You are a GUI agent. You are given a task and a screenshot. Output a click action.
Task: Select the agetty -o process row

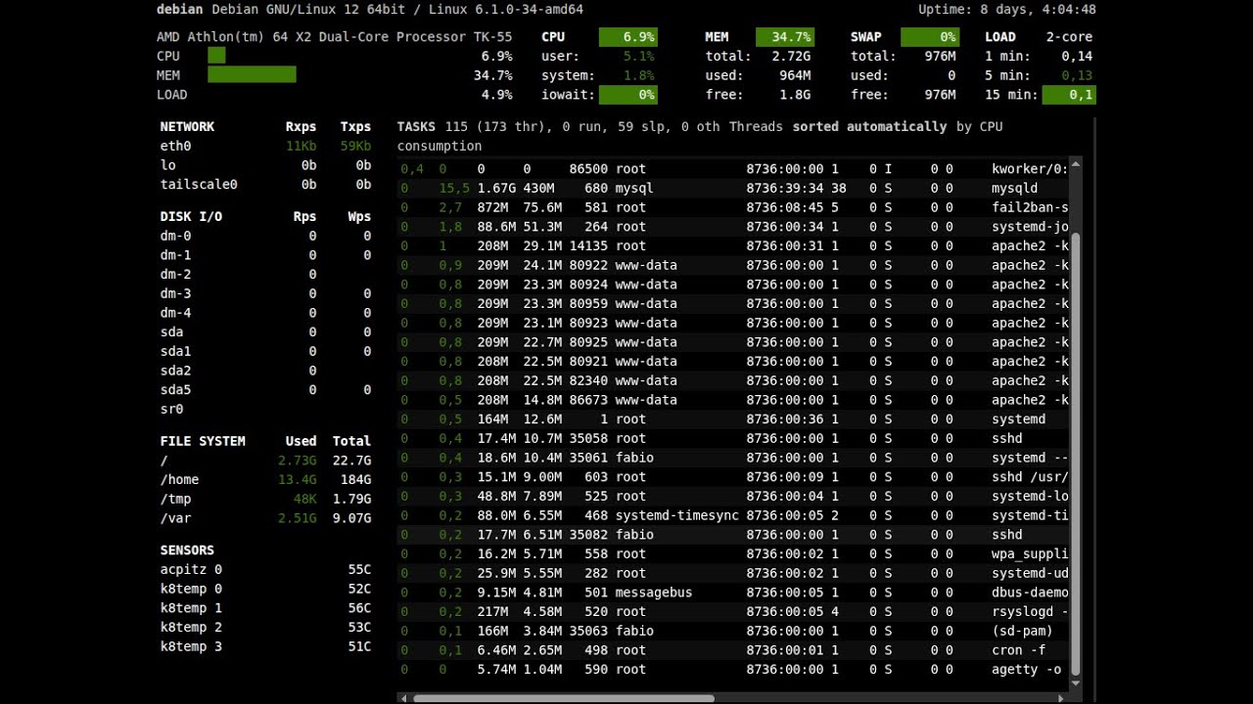coord(733,670)
